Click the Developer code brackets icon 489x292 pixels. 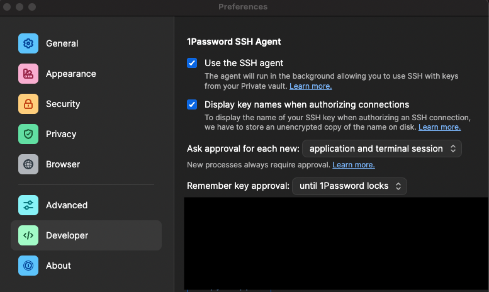28,235
